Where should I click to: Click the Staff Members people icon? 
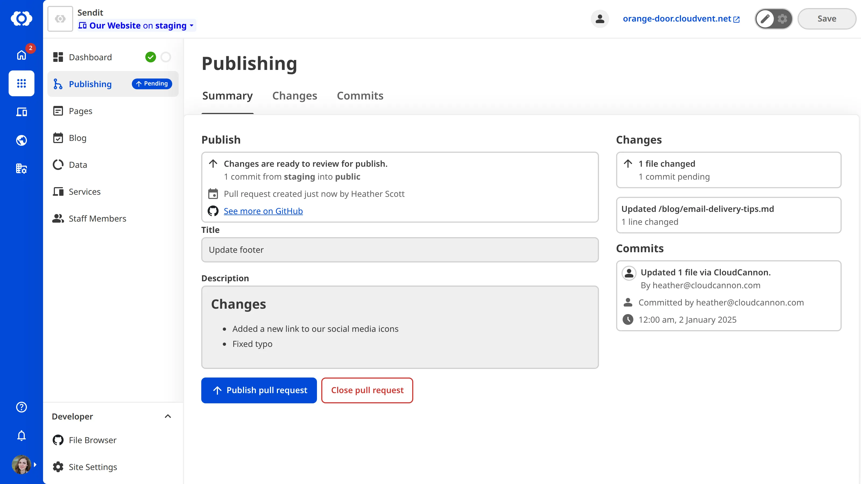[x=58, y=218]
